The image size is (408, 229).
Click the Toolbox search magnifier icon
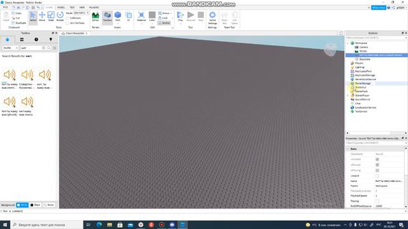click(48, 48)
